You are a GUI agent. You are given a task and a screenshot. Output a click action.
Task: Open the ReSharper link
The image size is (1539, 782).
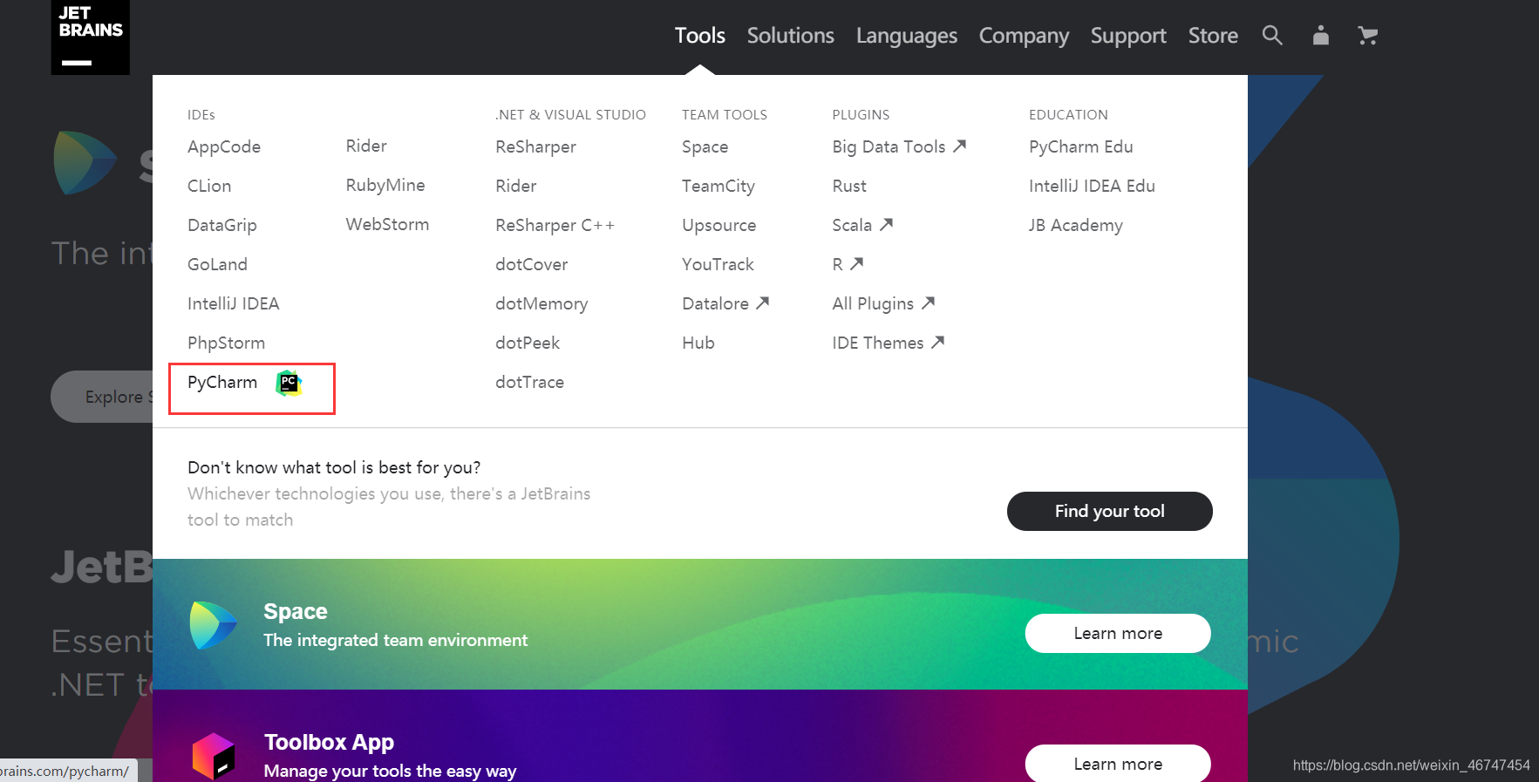(x=535, y=147)
